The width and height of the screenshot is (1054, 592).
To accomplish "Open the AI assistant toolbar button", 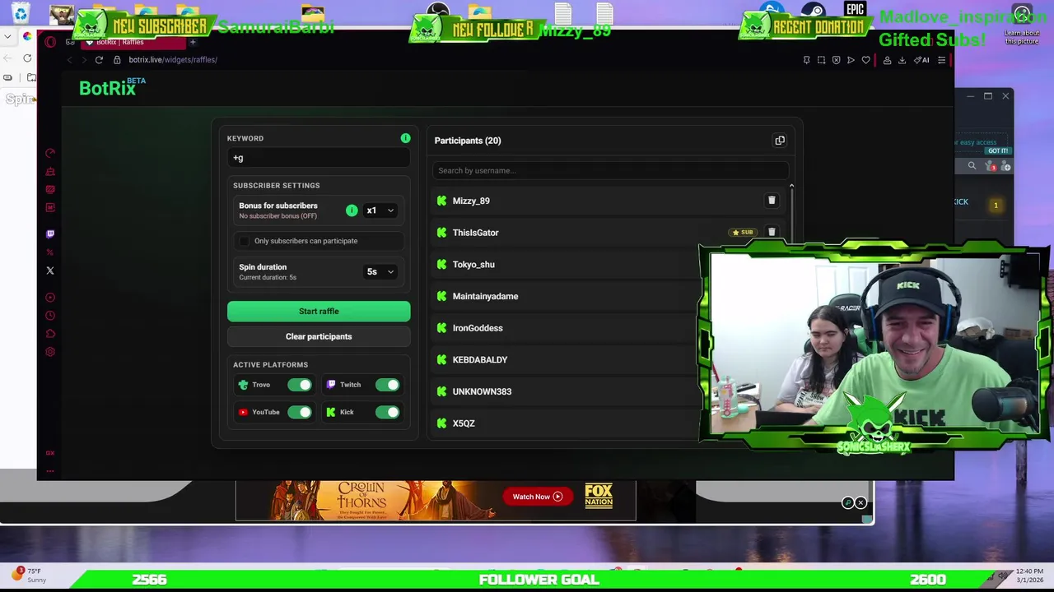I will pyautogui.click(x=921, y=60).
